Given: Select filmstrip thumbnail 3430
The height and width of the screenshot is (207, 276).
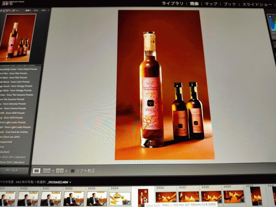Looking at the screenshot, I should (28, 199).
